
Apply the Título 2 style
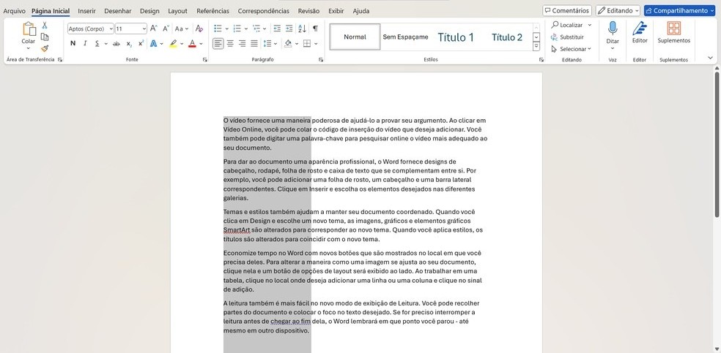(x=507, y=37)
